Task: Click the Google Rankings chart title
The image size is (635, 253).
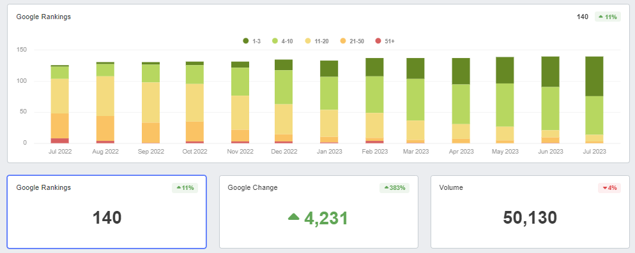Action: pos(43,17)
